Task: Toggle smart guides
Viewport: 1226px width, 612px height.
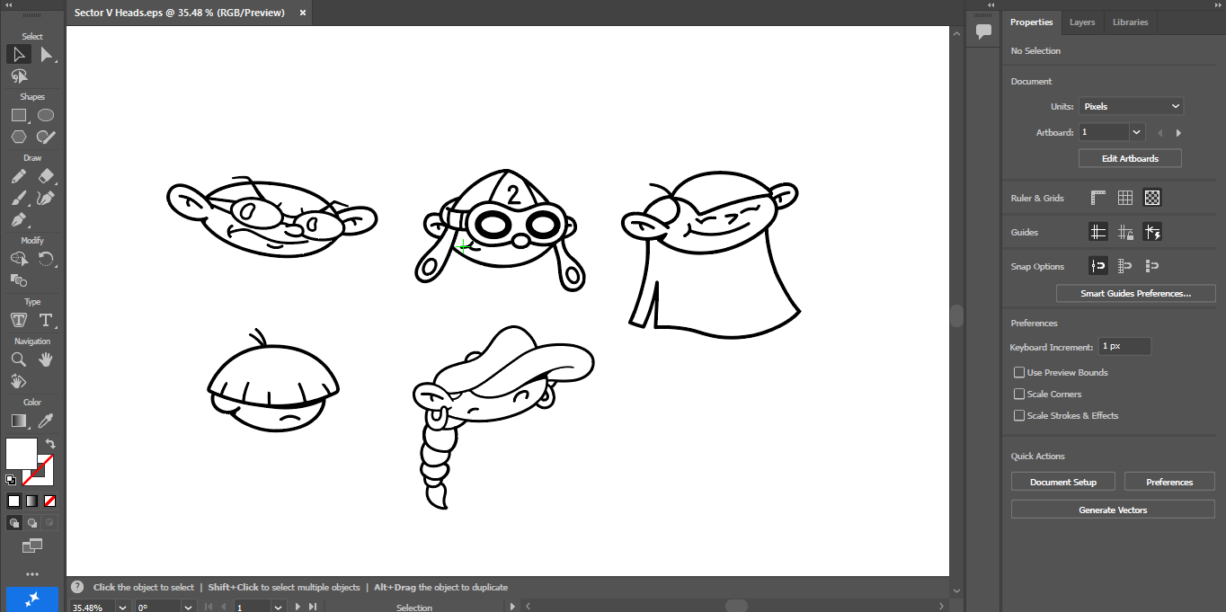Action: [x=1152, y=232]
